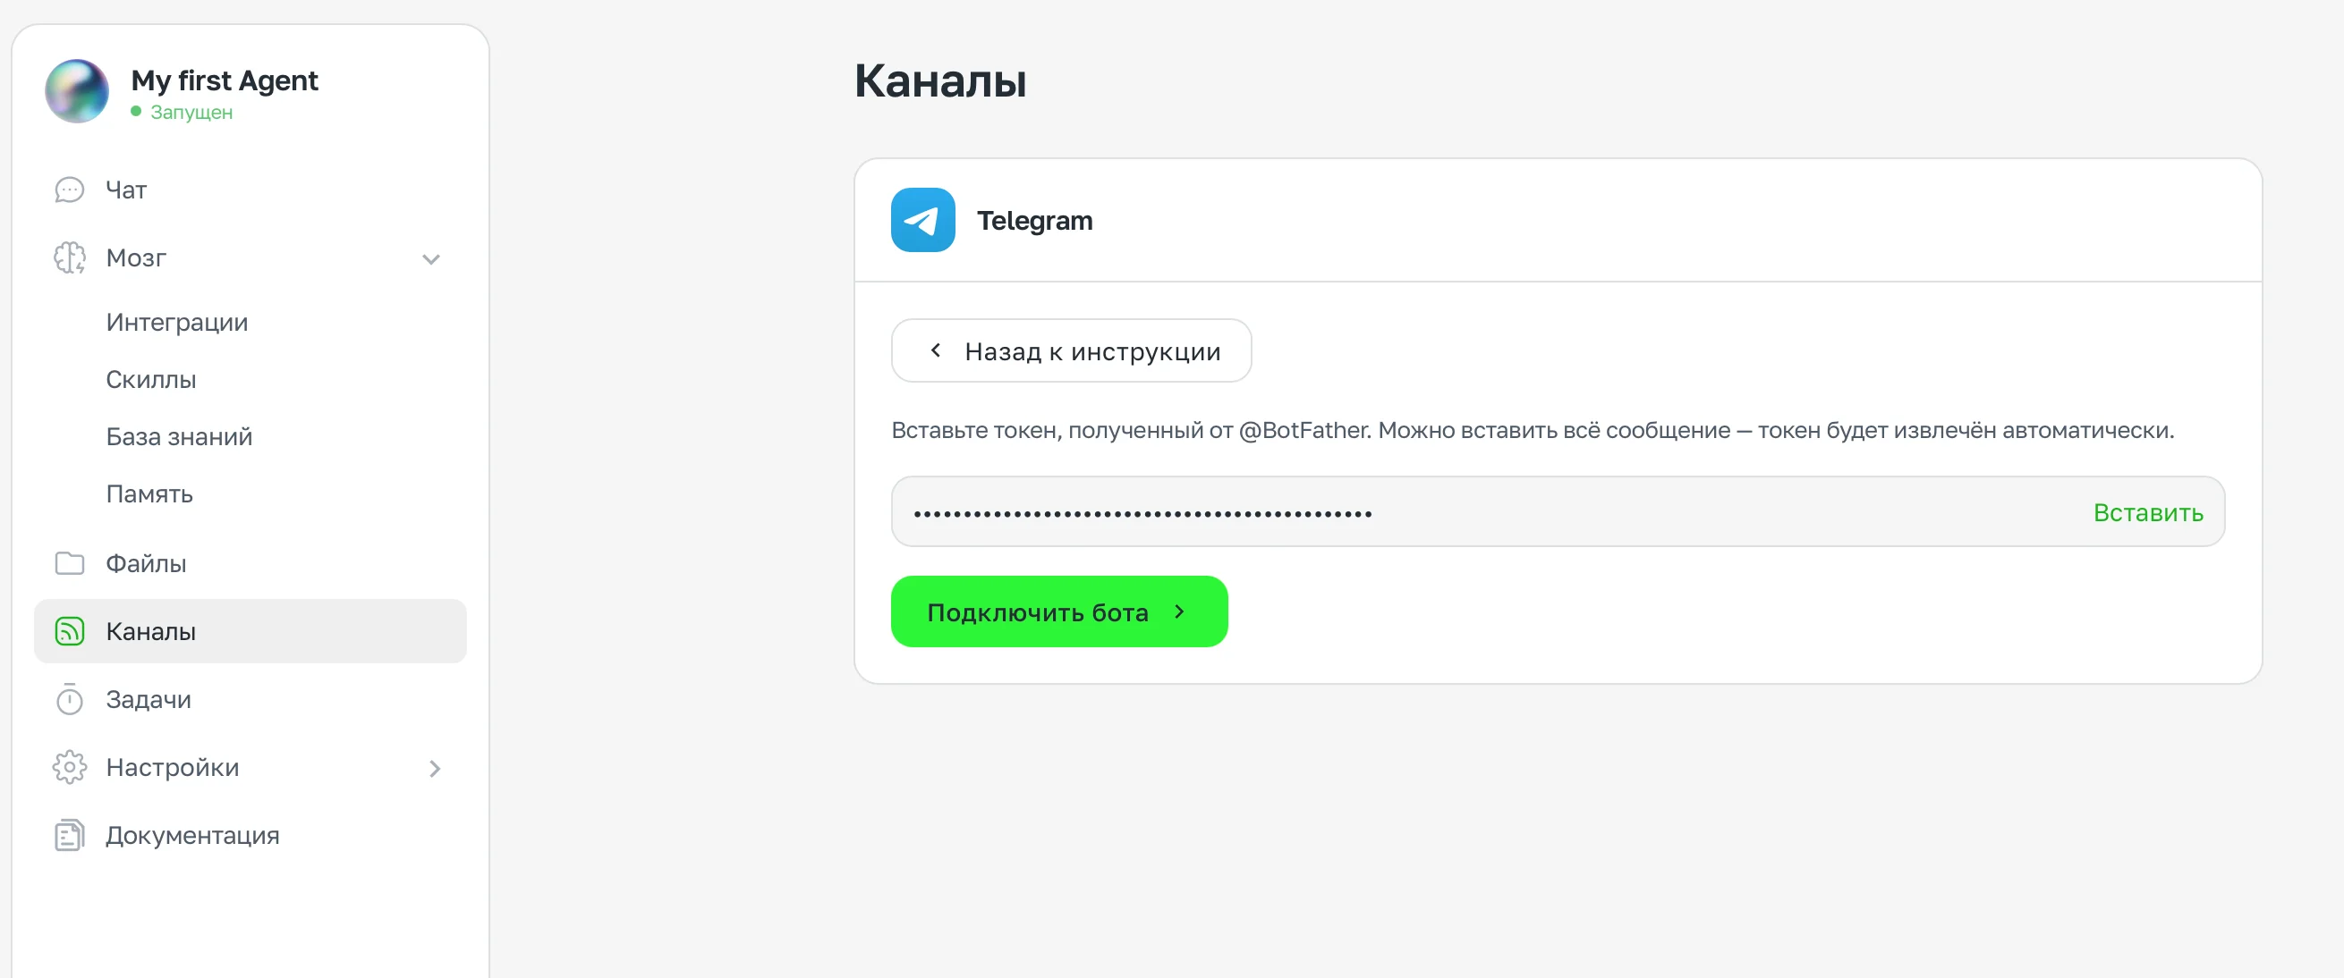Click the chat bubble icon
The height and width of the screenshot is (978, 2344).
[69, 190]
